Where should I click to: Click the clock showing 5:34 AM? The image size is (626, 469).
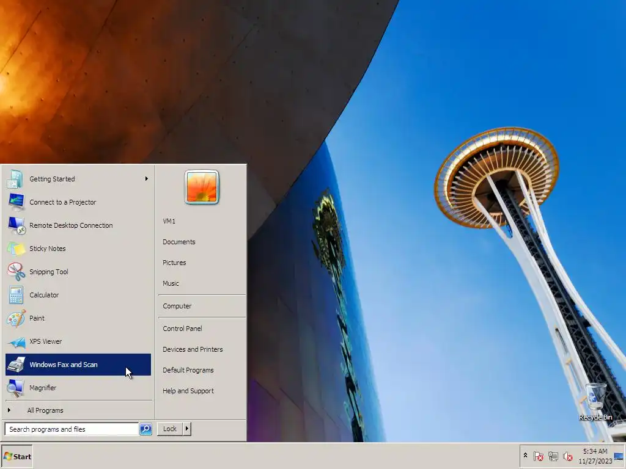click(x=595, y=451)
